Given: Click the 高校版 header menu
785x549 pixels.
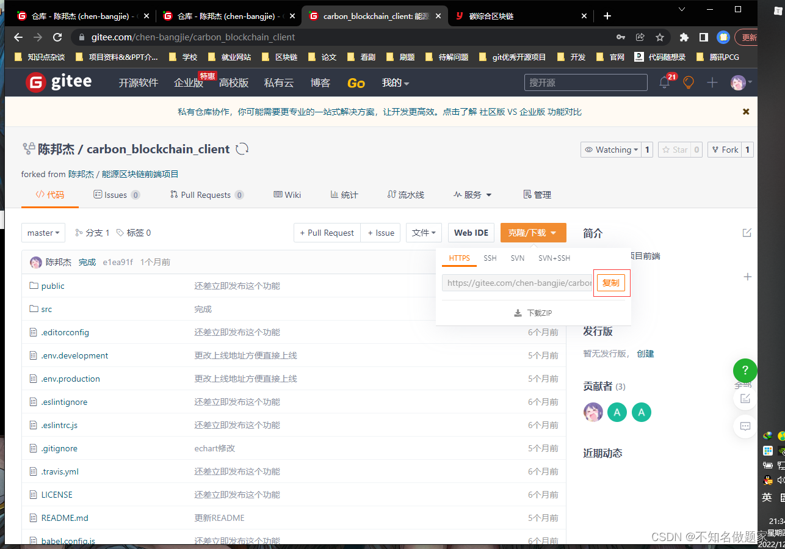Looking at the screenshot, I should pos(234,82).
